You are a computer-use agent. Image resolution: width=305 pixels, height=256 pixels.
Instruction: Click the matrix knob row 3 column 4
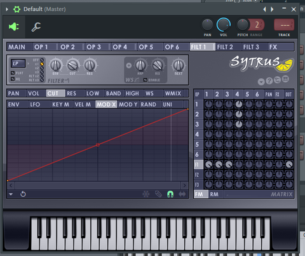pyautogui.click(x=239, y=125)
